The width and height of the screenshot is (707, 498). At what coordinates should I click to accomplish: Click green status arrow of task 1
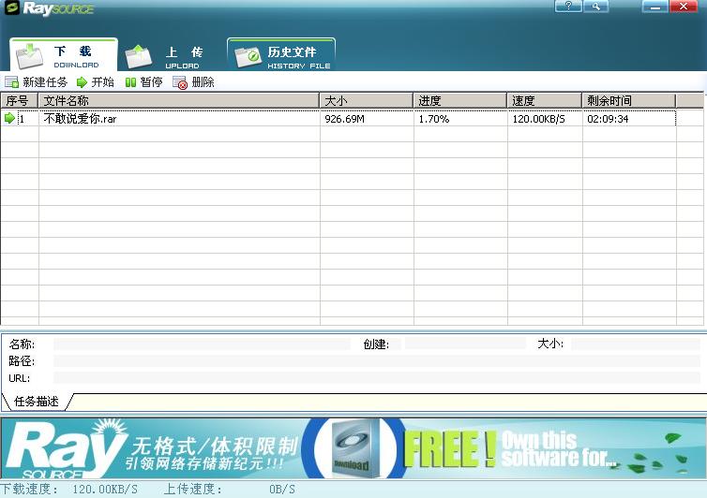10,119
